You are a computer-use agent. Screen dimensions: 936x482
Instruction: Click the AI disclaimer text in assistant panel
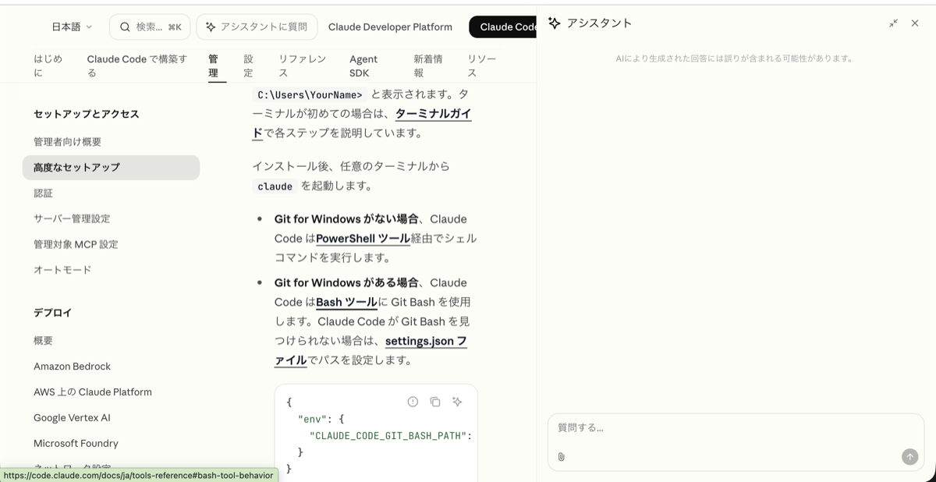(735, 58)
